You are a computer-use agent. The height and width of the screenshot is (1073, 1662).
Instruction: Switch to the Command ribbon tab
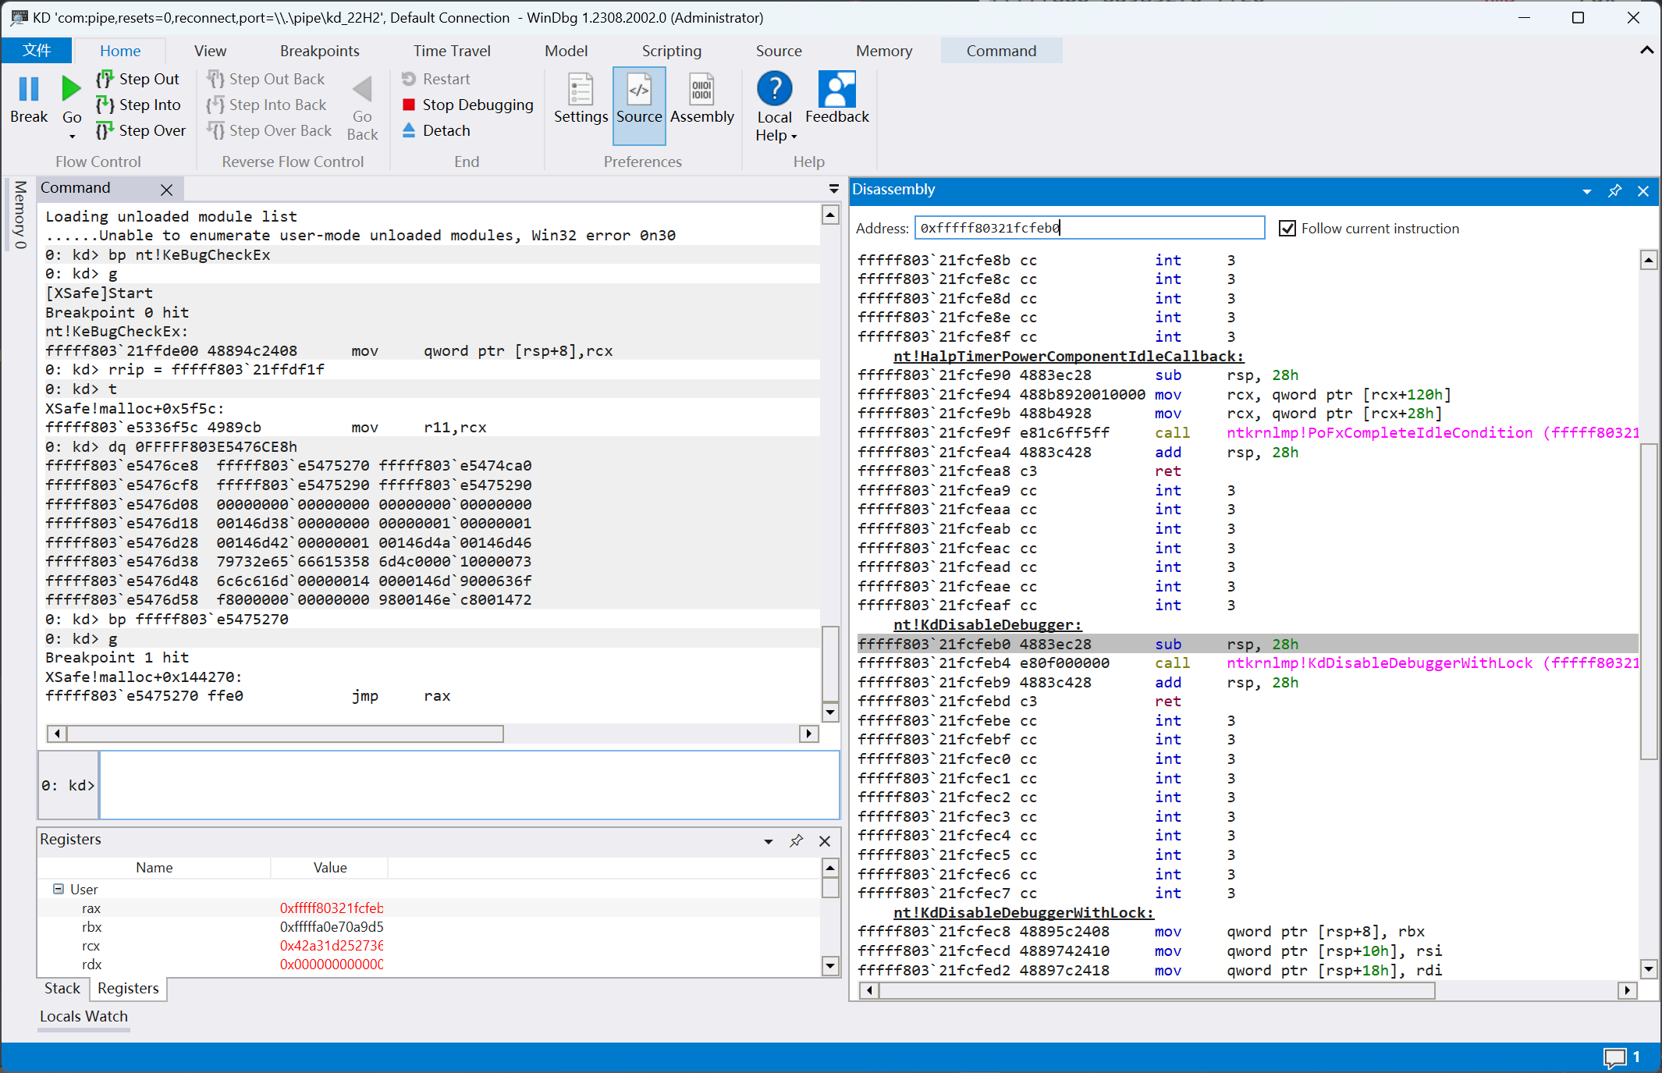(1002, 51)
